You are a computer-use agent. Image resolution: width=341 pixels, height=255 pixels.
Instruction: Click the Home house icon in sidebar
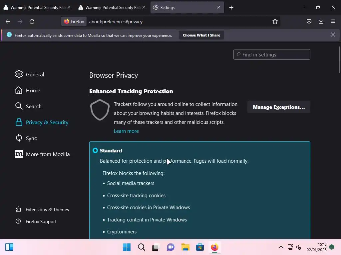pyautogui.click(x=19, y=90)
